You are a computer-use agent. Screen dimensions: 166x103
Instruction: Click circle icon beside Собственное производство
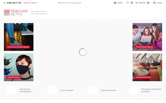[x=12, y=90]
